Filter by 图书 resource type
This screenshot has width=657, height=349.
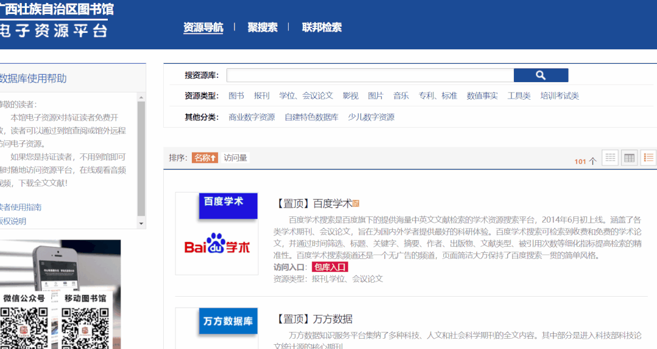tap(236, 96)
